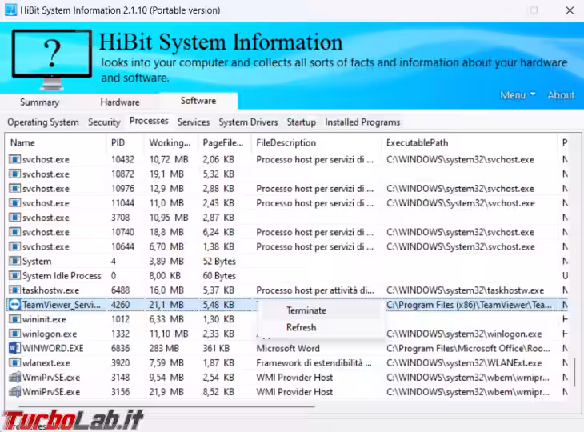Click the taskhostw.exe process icon

(14, 290)
